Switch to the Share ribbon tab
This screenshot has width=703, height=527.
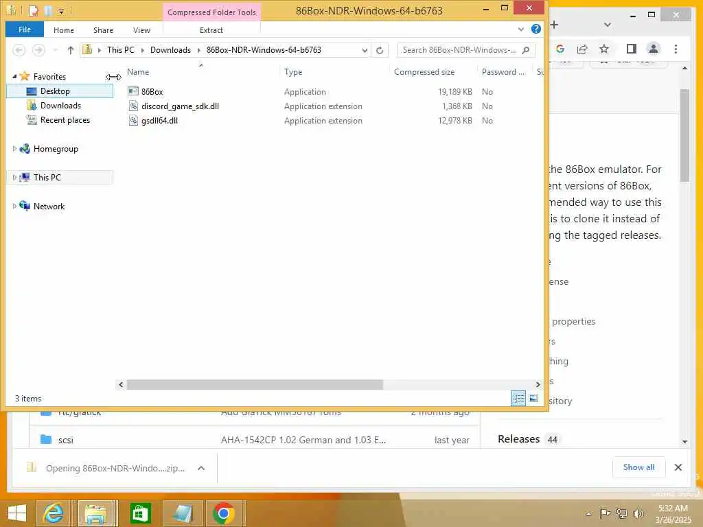[103, 30]
